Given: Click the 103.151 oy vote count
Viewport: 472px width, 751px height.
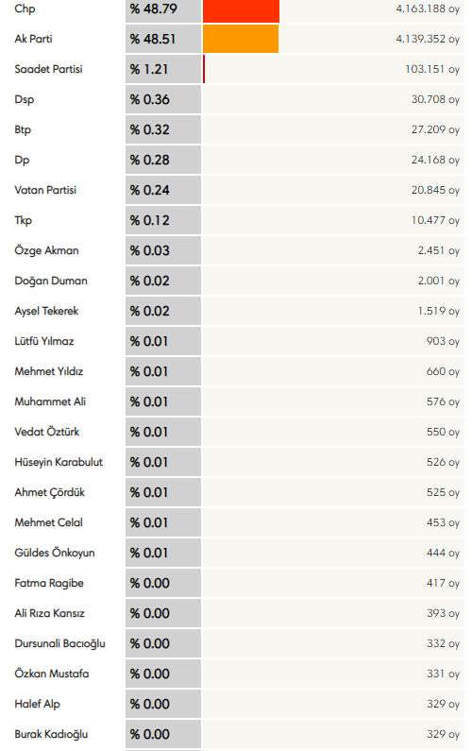Looking at the screenshot, I should coord(432,69).
